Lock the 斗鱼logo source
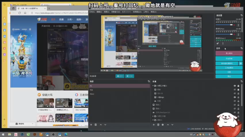This screenshot has width=245, height=137. click(x=238, y=97)
